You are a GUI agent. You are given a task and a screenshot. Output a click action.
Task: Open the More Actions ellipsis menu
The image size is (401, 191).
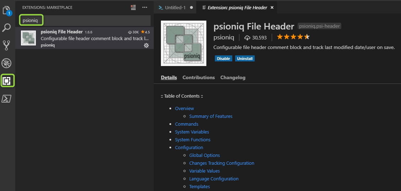tap(145, 7)
